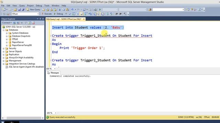Open the Help menu
Screen dimensions: 220x123
click(x=64, y=5)
